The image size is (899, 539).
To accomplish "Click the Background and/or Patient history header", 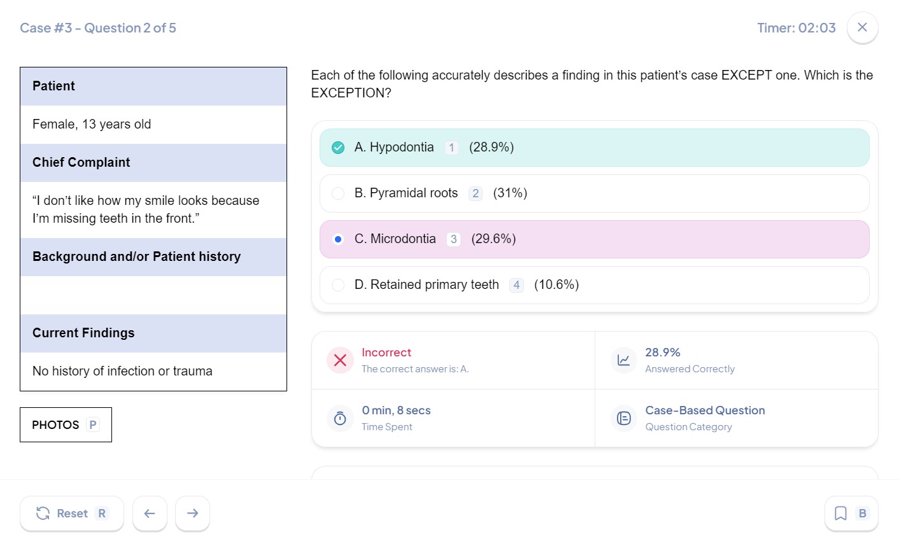I will (153, 256).
